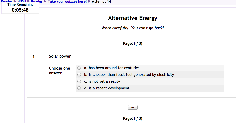Go to NDSU breadcrumb link
Viewport: 236px width, 123px height.
(22, 2)
